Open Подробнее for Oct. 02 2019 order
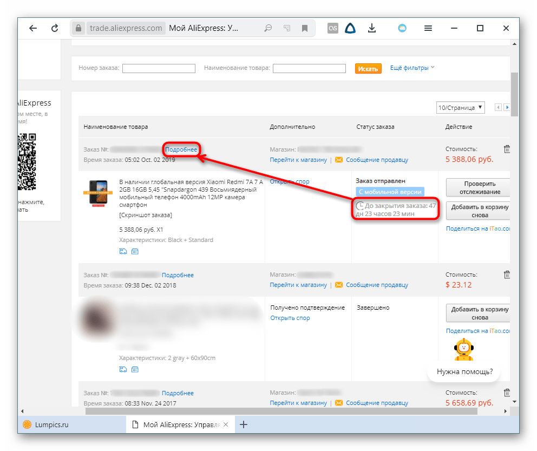This screenshot has width=537, height=451. tap(181, 149)
